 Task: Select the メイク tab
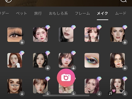click(102, 13)
